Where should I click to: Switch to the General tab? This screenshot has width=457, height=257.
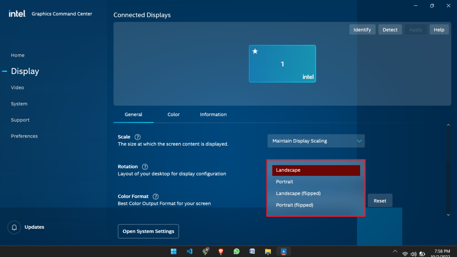(133, 115)
